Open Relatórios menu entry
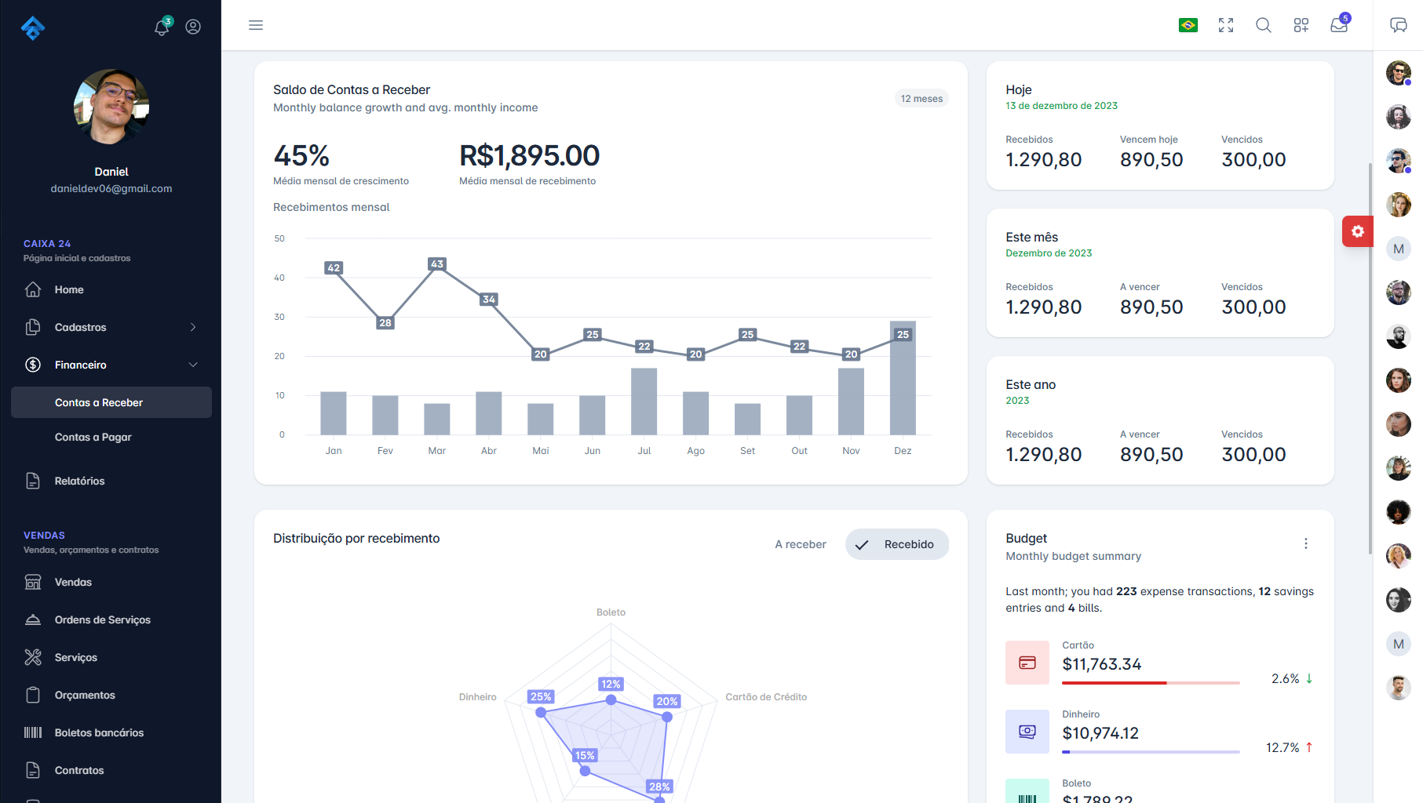The height and width of the screenshot is (803, 1423). coord(111,481)
